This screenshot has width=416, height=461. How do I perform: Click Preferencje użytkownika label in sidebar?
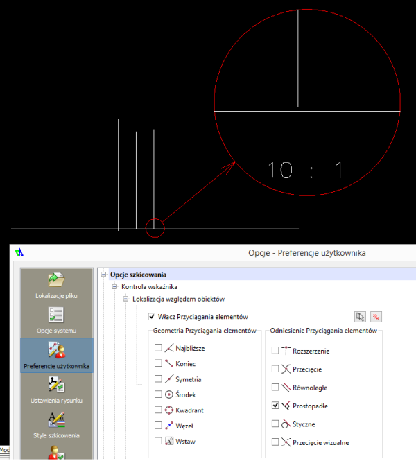coord(56,366)
